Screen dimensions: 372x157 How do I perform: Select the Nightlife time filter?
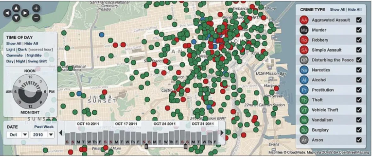coord(34,55)
